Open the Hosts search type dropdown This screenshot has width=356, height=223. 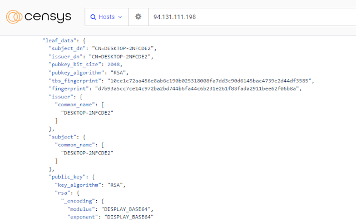click(106, 17)
